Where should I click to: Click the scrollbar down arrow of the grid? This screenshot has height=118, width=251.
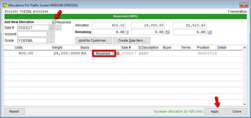pos(245,104)
